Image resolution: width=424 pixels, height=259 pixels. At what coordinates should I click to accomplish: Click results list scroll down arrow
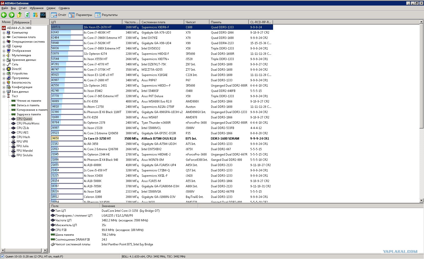pos(421,200)
